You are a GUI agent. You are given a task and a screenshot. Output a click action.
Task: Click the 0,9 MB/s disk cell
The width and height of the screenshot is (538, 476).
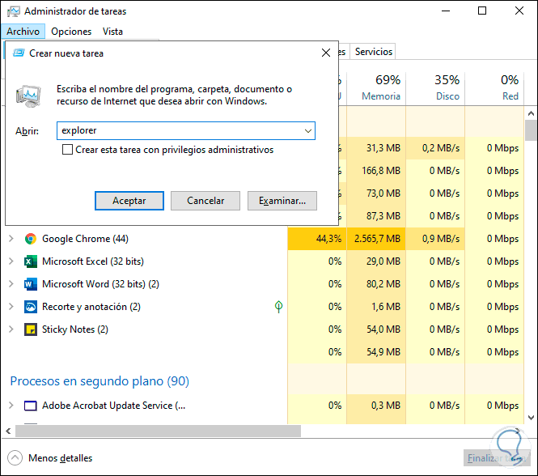(435, 239)
